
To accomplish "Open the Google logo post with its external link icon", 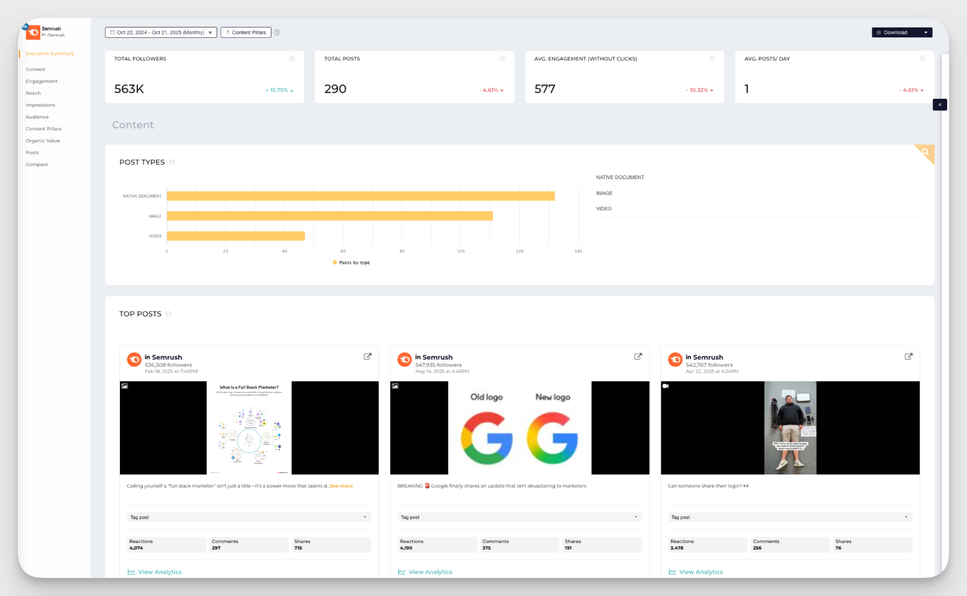I will point(638,356).
